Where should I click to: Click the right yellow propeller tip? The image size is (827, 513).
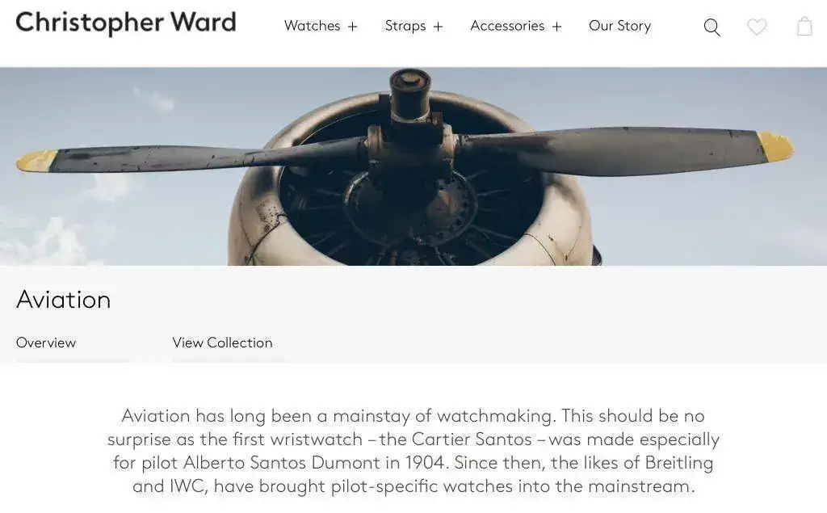click(x=775, y=146)
